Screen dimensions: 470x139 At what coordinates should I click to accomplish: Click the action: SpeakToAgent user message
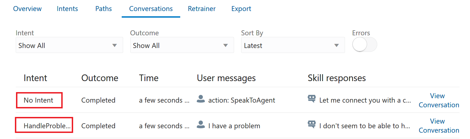click(241, 100)
